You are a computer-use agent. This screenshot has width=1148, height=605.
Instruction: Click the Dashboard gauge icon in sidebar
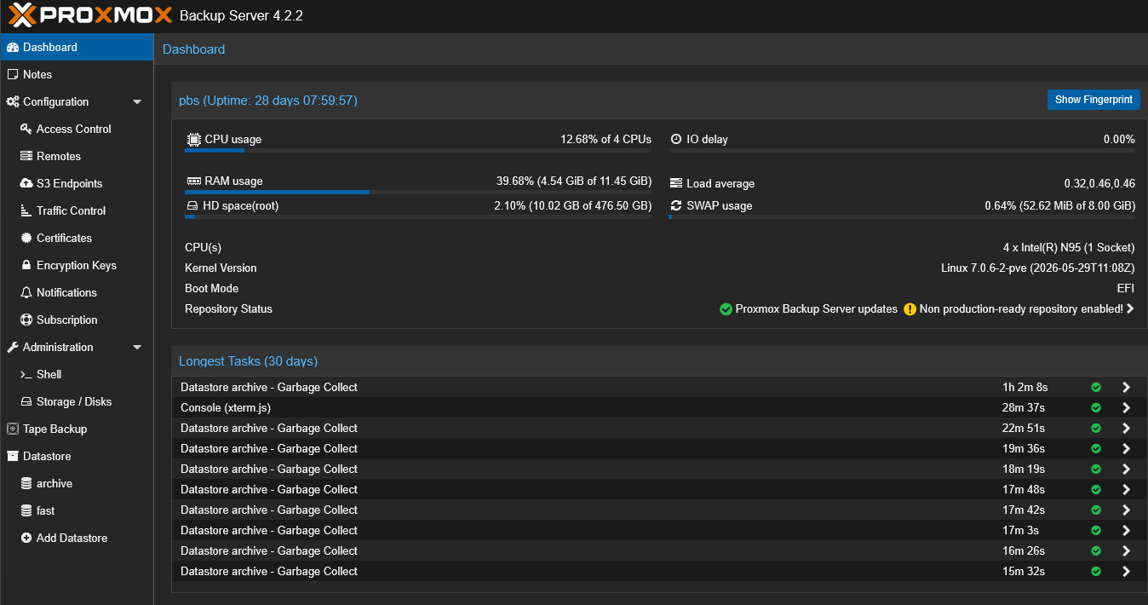tap(13, 48)
